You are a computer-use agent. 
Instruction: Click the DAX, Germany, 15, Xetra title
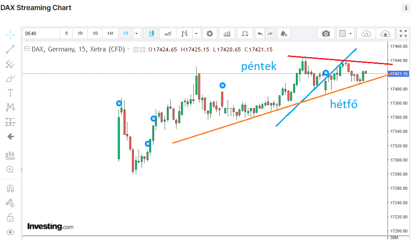click(x=78, y=49)
